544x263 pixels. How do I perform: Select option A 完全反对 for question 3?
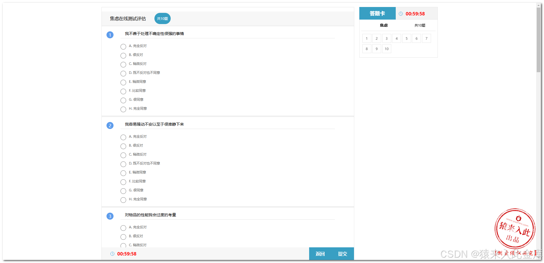[x=123, y=228]
